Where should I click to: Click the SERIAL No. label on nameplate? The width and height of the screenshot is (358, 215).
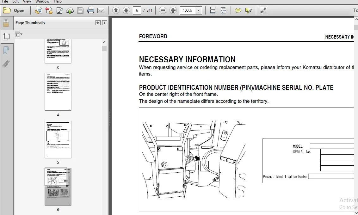(302, 152)
